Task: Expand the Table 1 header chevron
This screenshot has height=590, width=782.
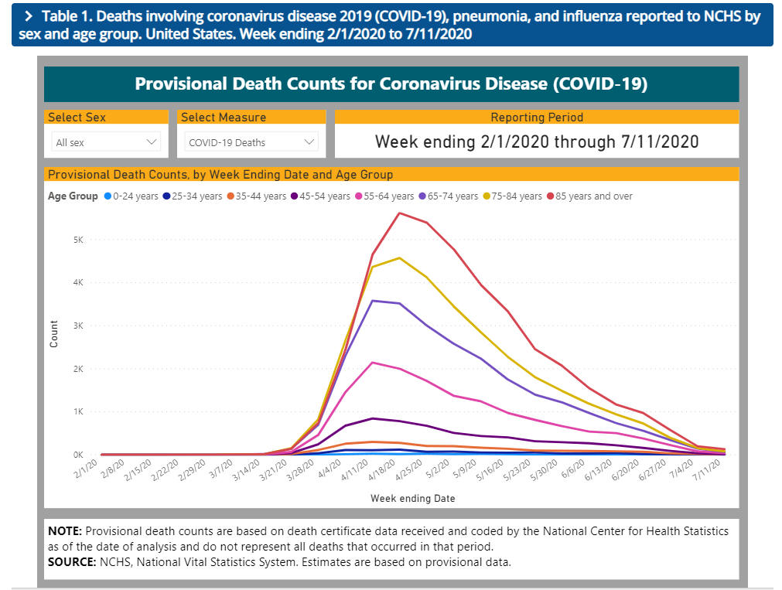Action: (28, 17)
